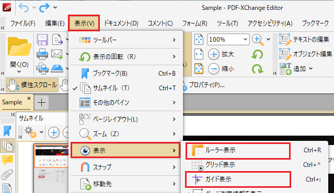The image size is (334, 193).
Task: Close the Sample tab
Action: coord(29,99)
